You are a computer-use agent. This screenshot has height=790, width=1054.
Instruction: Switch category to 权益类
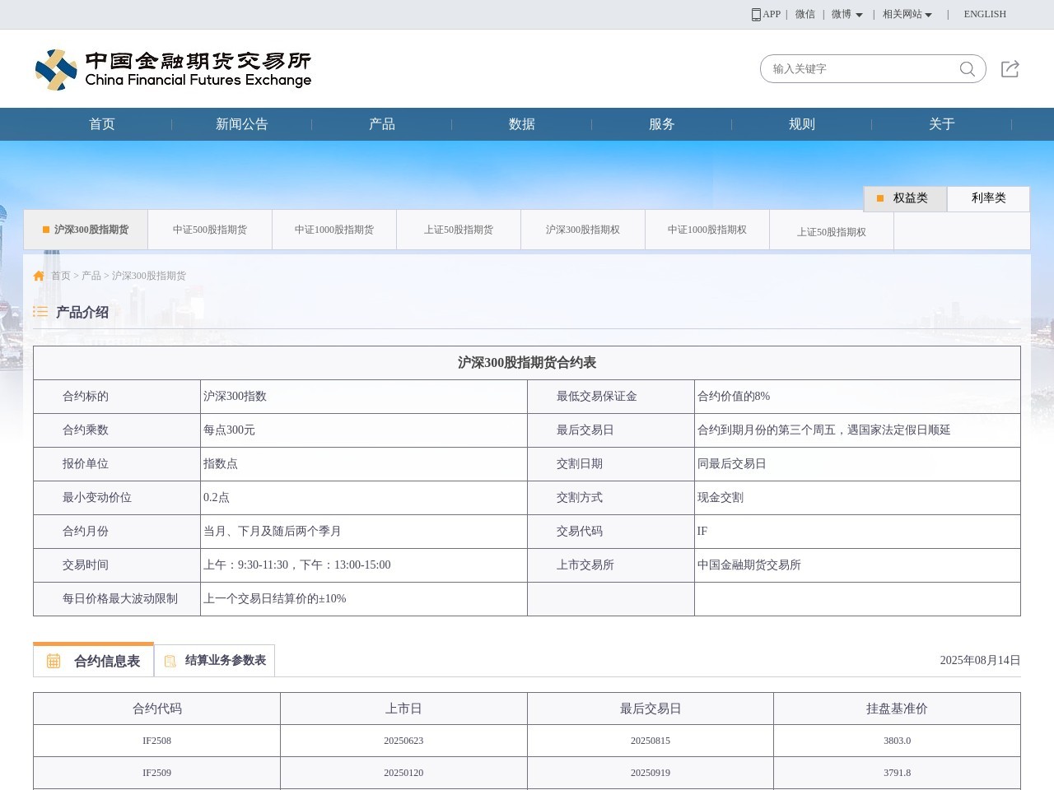pos(905,198)
